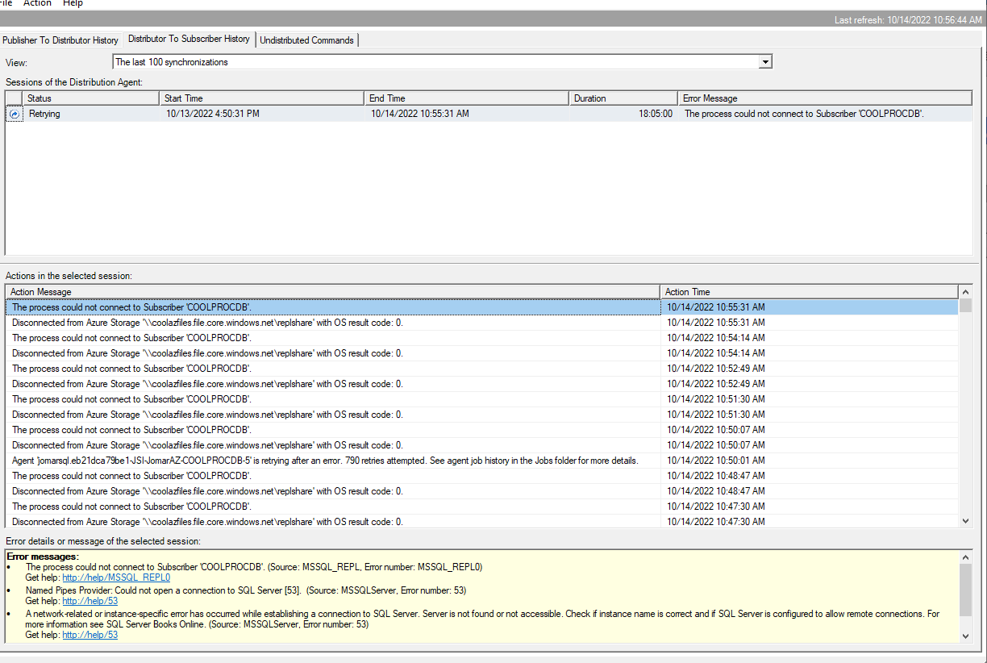Click the Action Time column header
Viewport: 987px width, 663px height.
(x=810, y=292)
